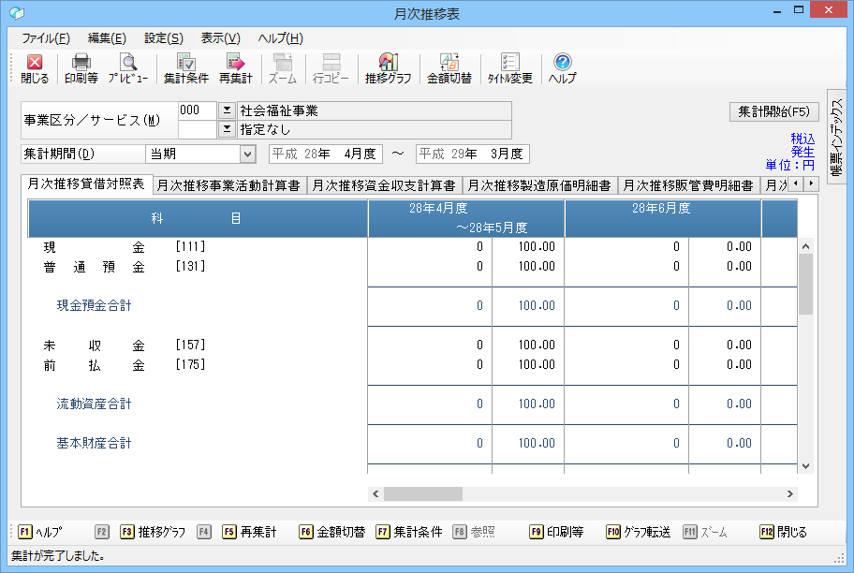Show the 推移グラフ chart icon
The height and width of the screenshot is (573, 854).
click(x=388, y=68)
